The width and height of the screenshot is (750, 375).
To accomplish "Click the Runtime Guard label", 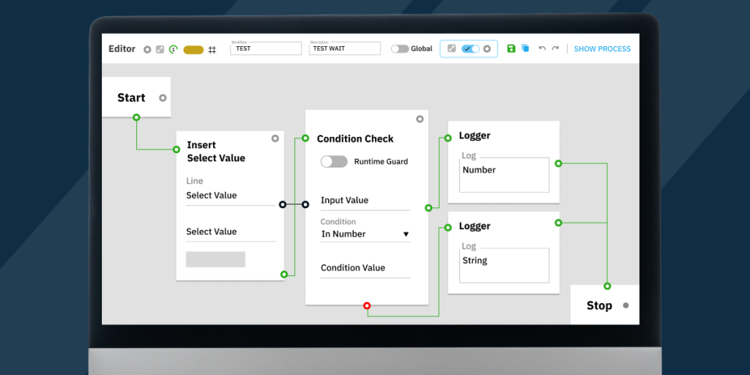I will click(x=381, y=162).
